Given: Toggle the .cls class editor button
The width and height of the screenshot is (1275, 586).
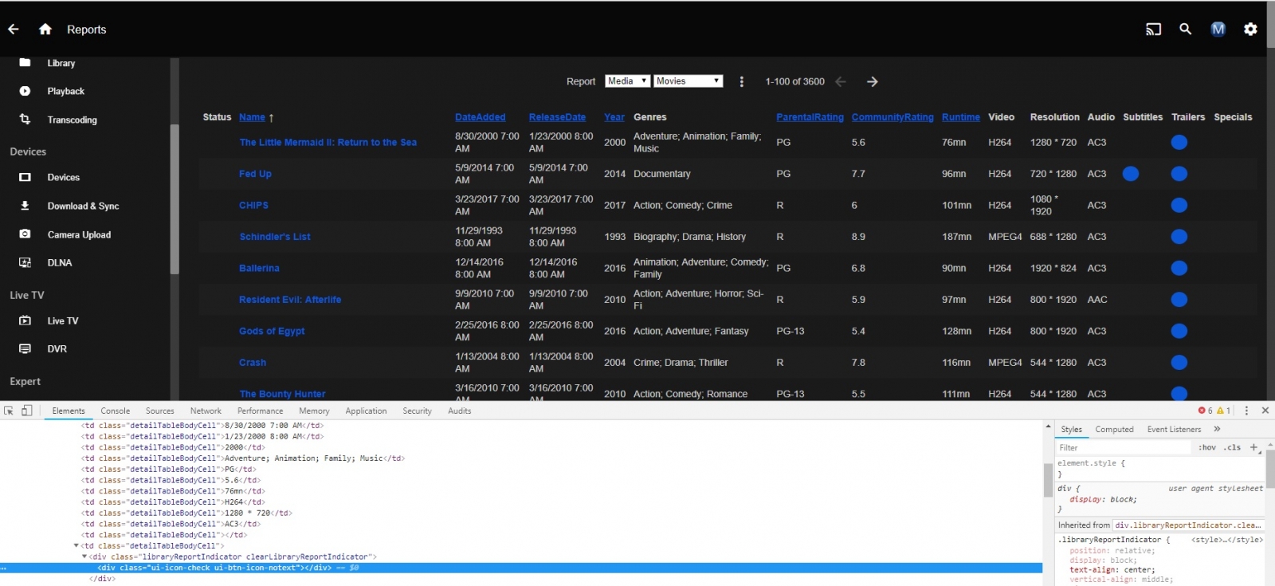Looking at the screenshot, I should point(1233,447).
